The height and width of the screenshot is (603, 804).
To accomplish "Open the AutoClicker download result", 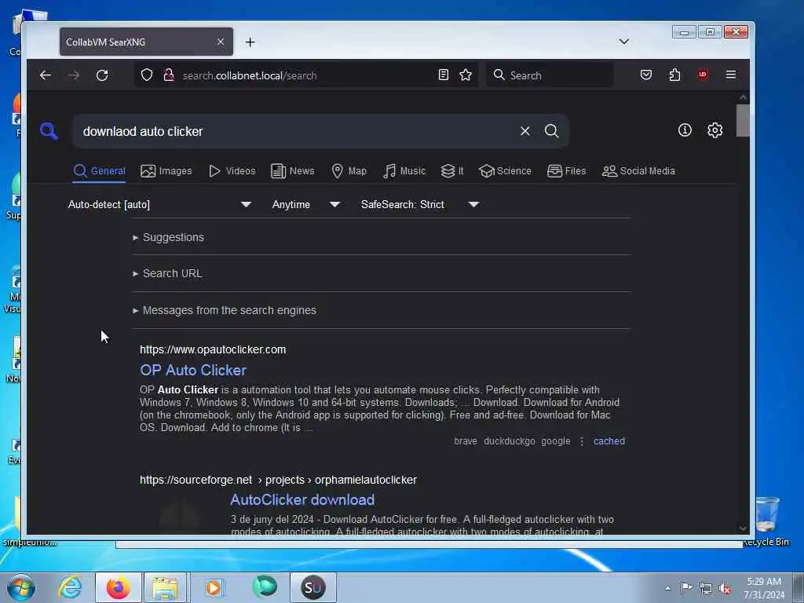I will tap(302, 500).
